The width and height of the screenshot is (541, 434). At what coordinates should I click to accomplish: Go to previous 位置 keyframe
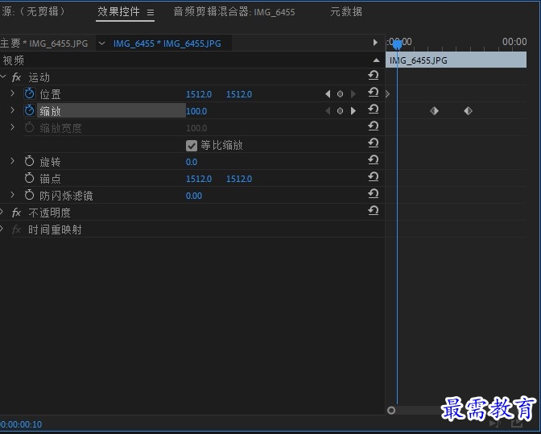tap(328, 94)
